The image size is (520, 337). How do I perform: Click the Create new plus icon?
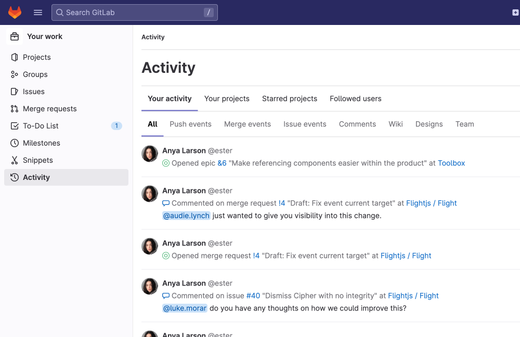click(514, 12)
